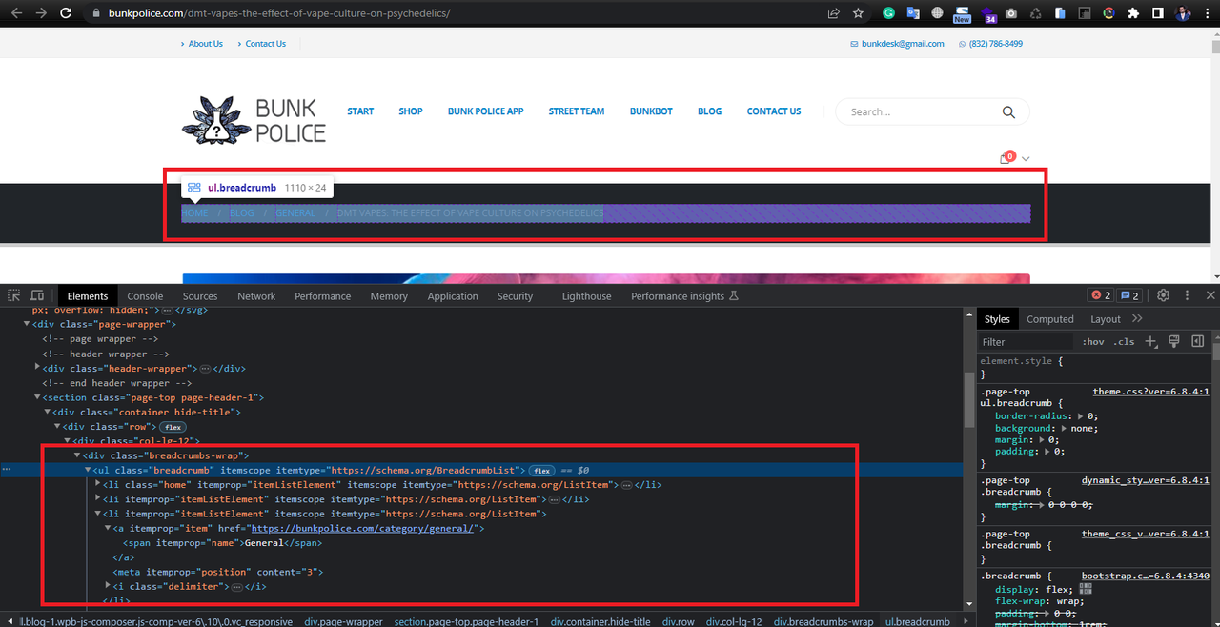Show more Styles pane tabs chevron
1220x627 pixels.
1137,318
